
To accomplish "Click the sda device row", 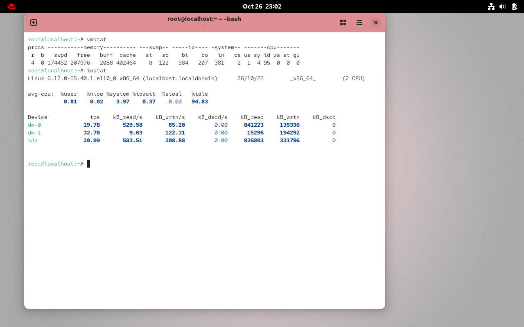I will 33,140.
